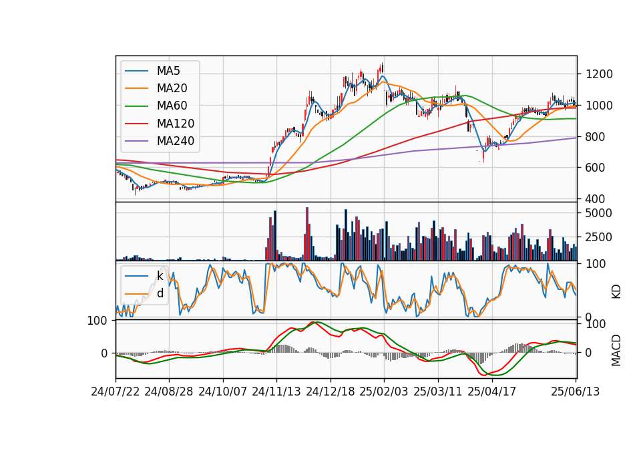Click the 25/06/13 date label

[x=576, y=392]
